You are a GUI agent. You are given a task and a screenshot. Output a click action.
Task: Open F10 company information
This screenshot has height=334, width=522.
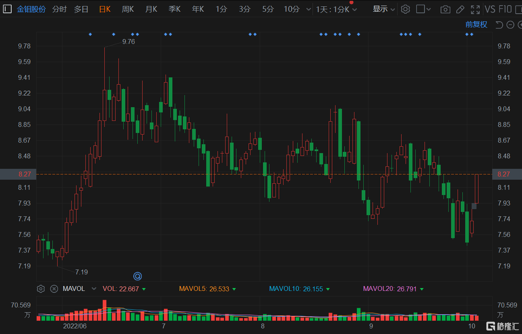505,9
